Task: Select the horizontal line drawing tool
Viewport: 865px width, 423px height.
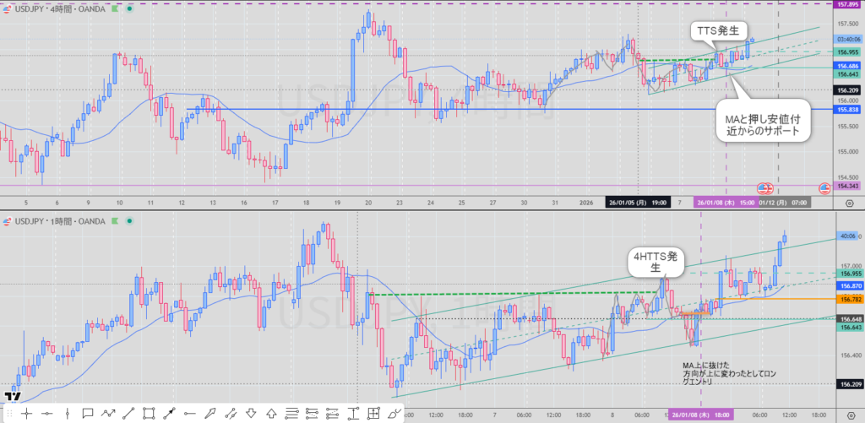Action: [x=47, y=413]
